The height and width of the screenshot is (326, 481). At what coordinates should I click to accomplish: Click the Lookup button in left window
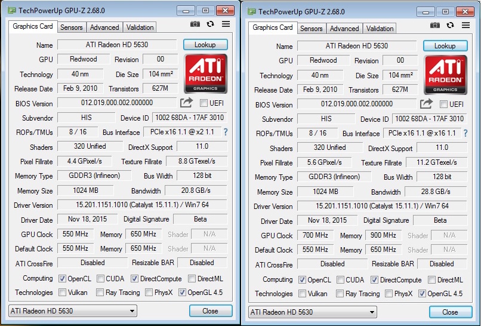[x=205, y=45]
